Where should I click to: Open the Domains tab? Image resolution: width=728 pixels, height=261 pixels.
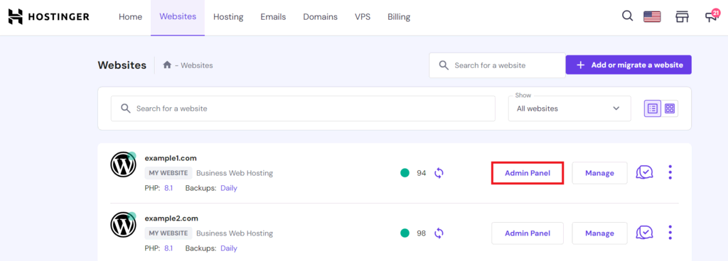click(321, 17)
